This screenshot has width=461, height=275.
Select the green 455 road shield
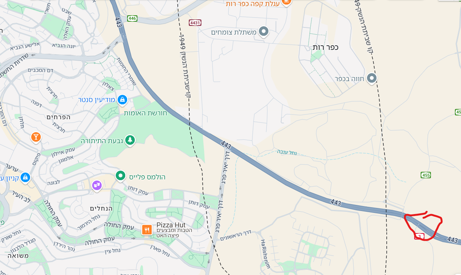click(x=426, y=175)
